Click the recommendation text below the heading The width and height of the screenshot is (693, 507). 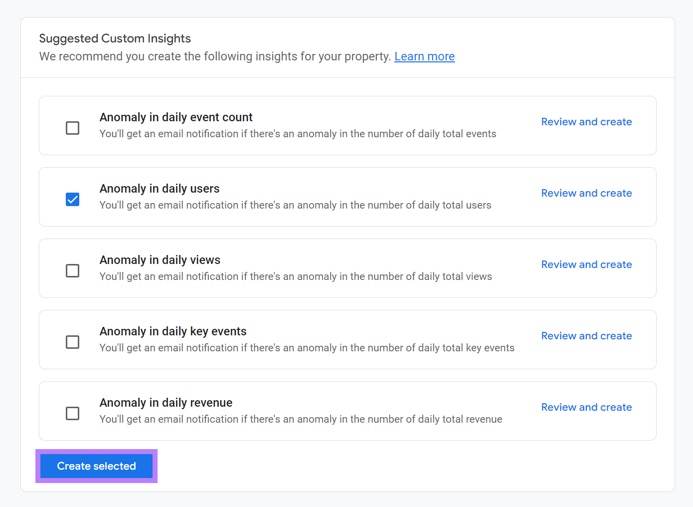(x=215, y=56)
